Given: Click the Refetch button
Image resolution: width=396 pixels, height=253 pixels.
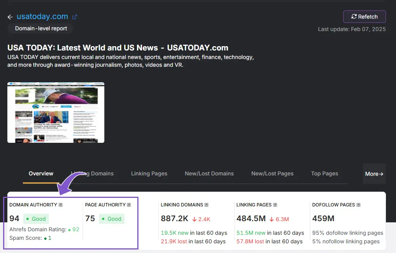Looking at the screenshot, I should [x=364, y=17].
